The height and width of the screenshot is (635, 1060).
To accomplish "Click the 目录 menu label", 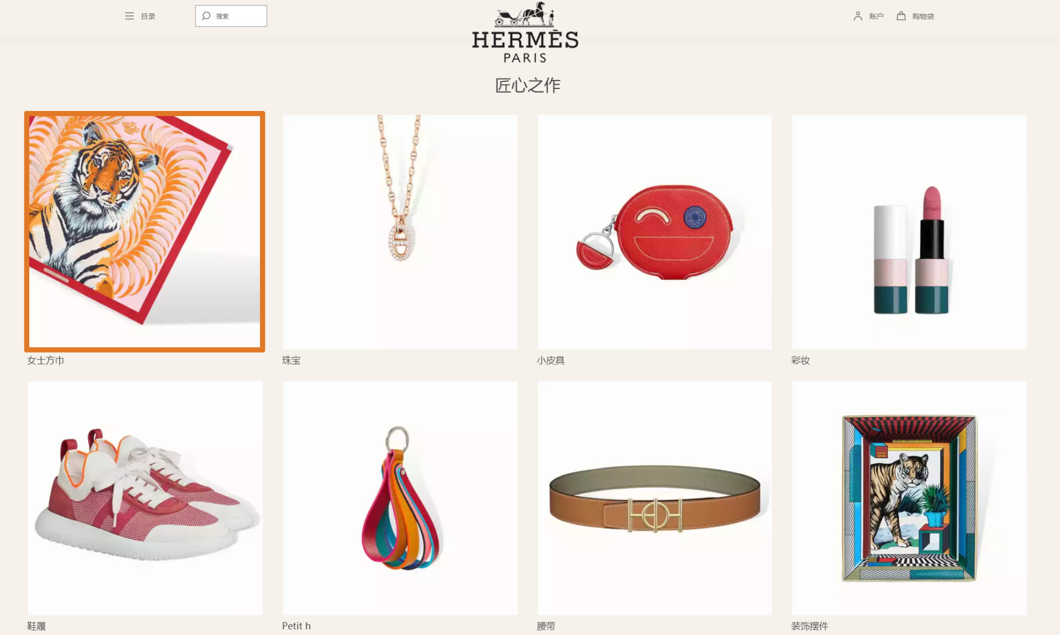I will pos(148,17).
